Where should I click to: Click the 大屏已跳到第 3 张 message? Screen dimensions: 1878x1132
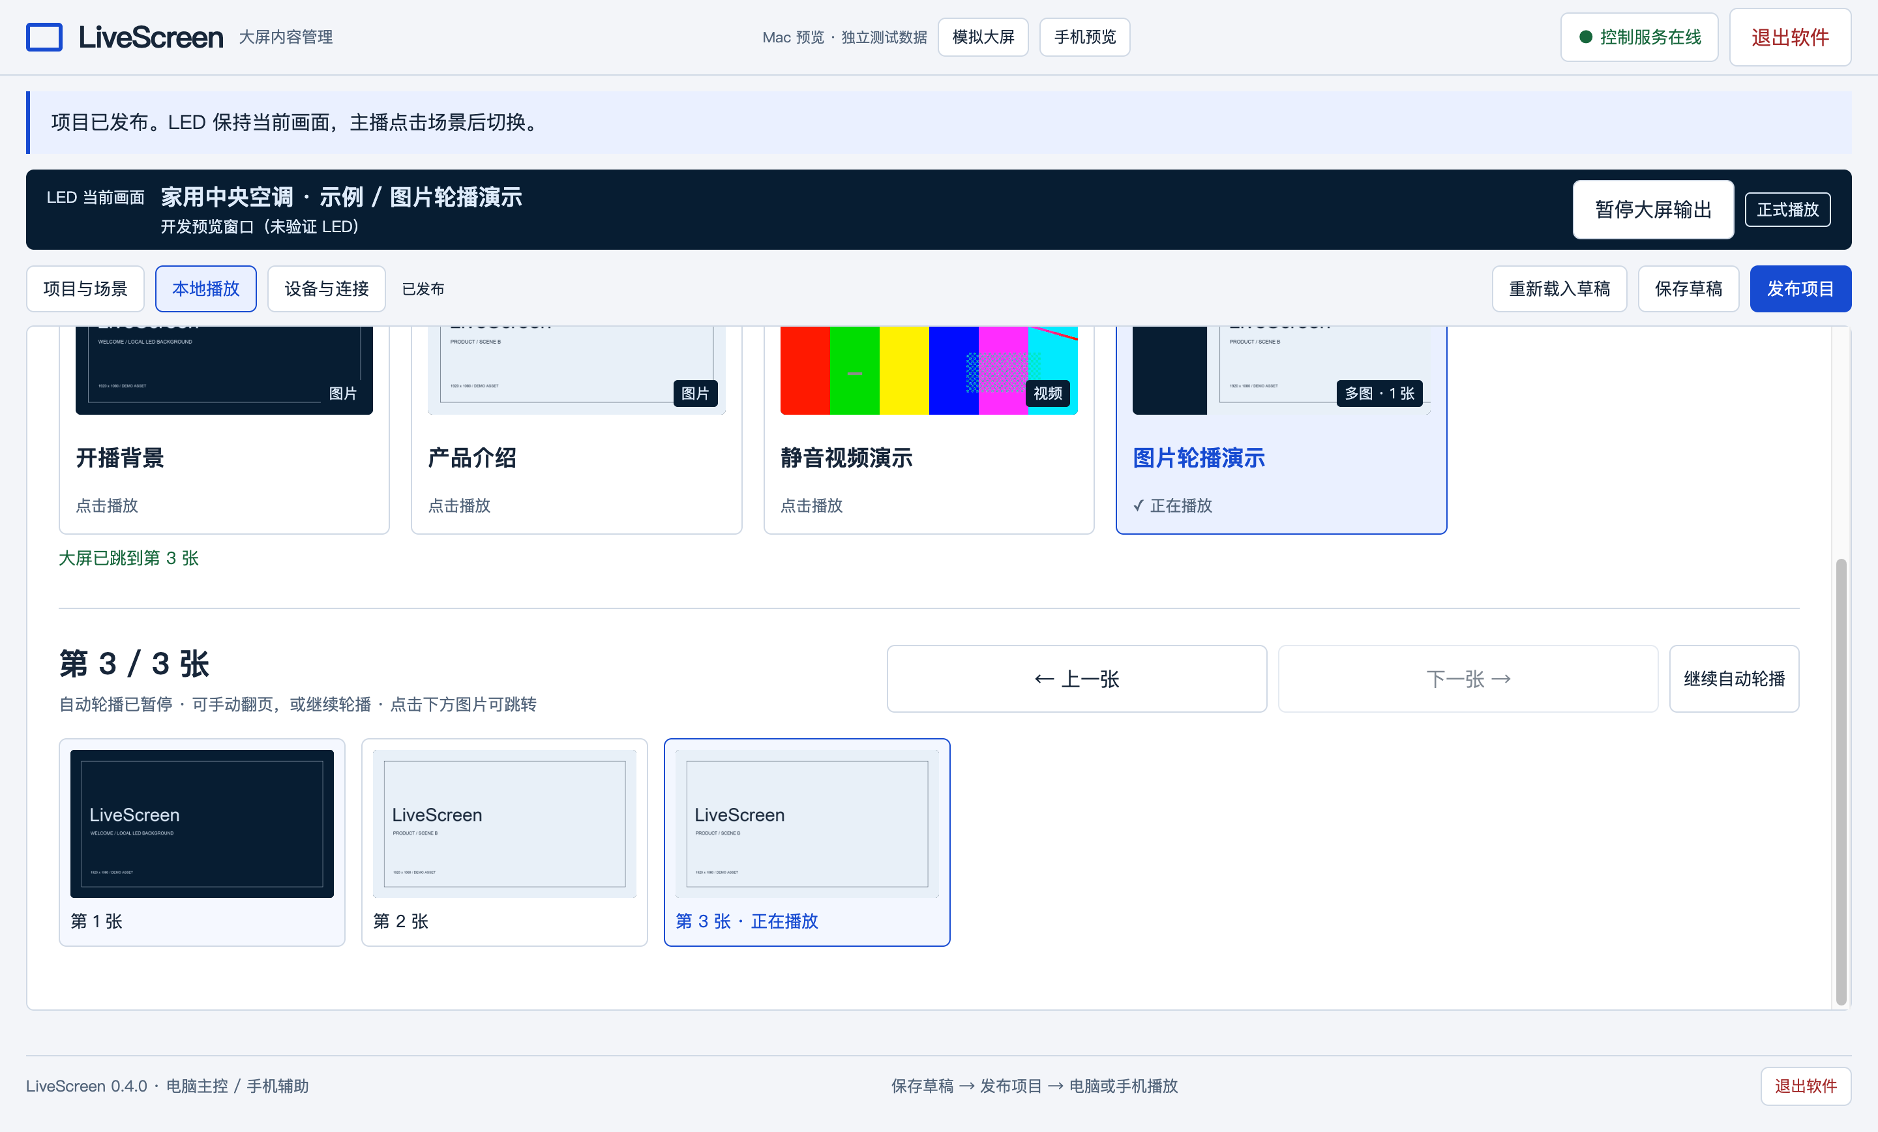[x=129, y=558]
